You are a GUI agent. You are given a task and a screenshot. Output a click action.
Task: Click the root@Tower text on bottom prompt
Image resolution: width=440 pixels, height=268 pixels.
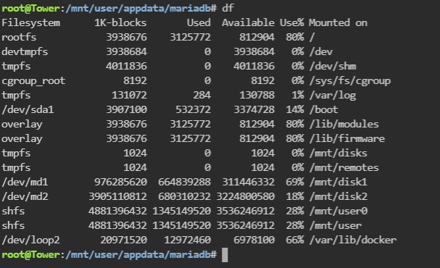(x=31, y=254)
